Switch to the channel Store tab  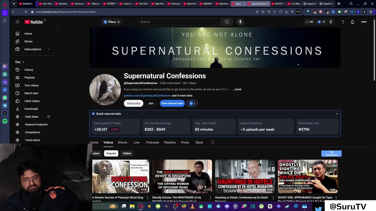pyautogui.click(x=199, y=142)
